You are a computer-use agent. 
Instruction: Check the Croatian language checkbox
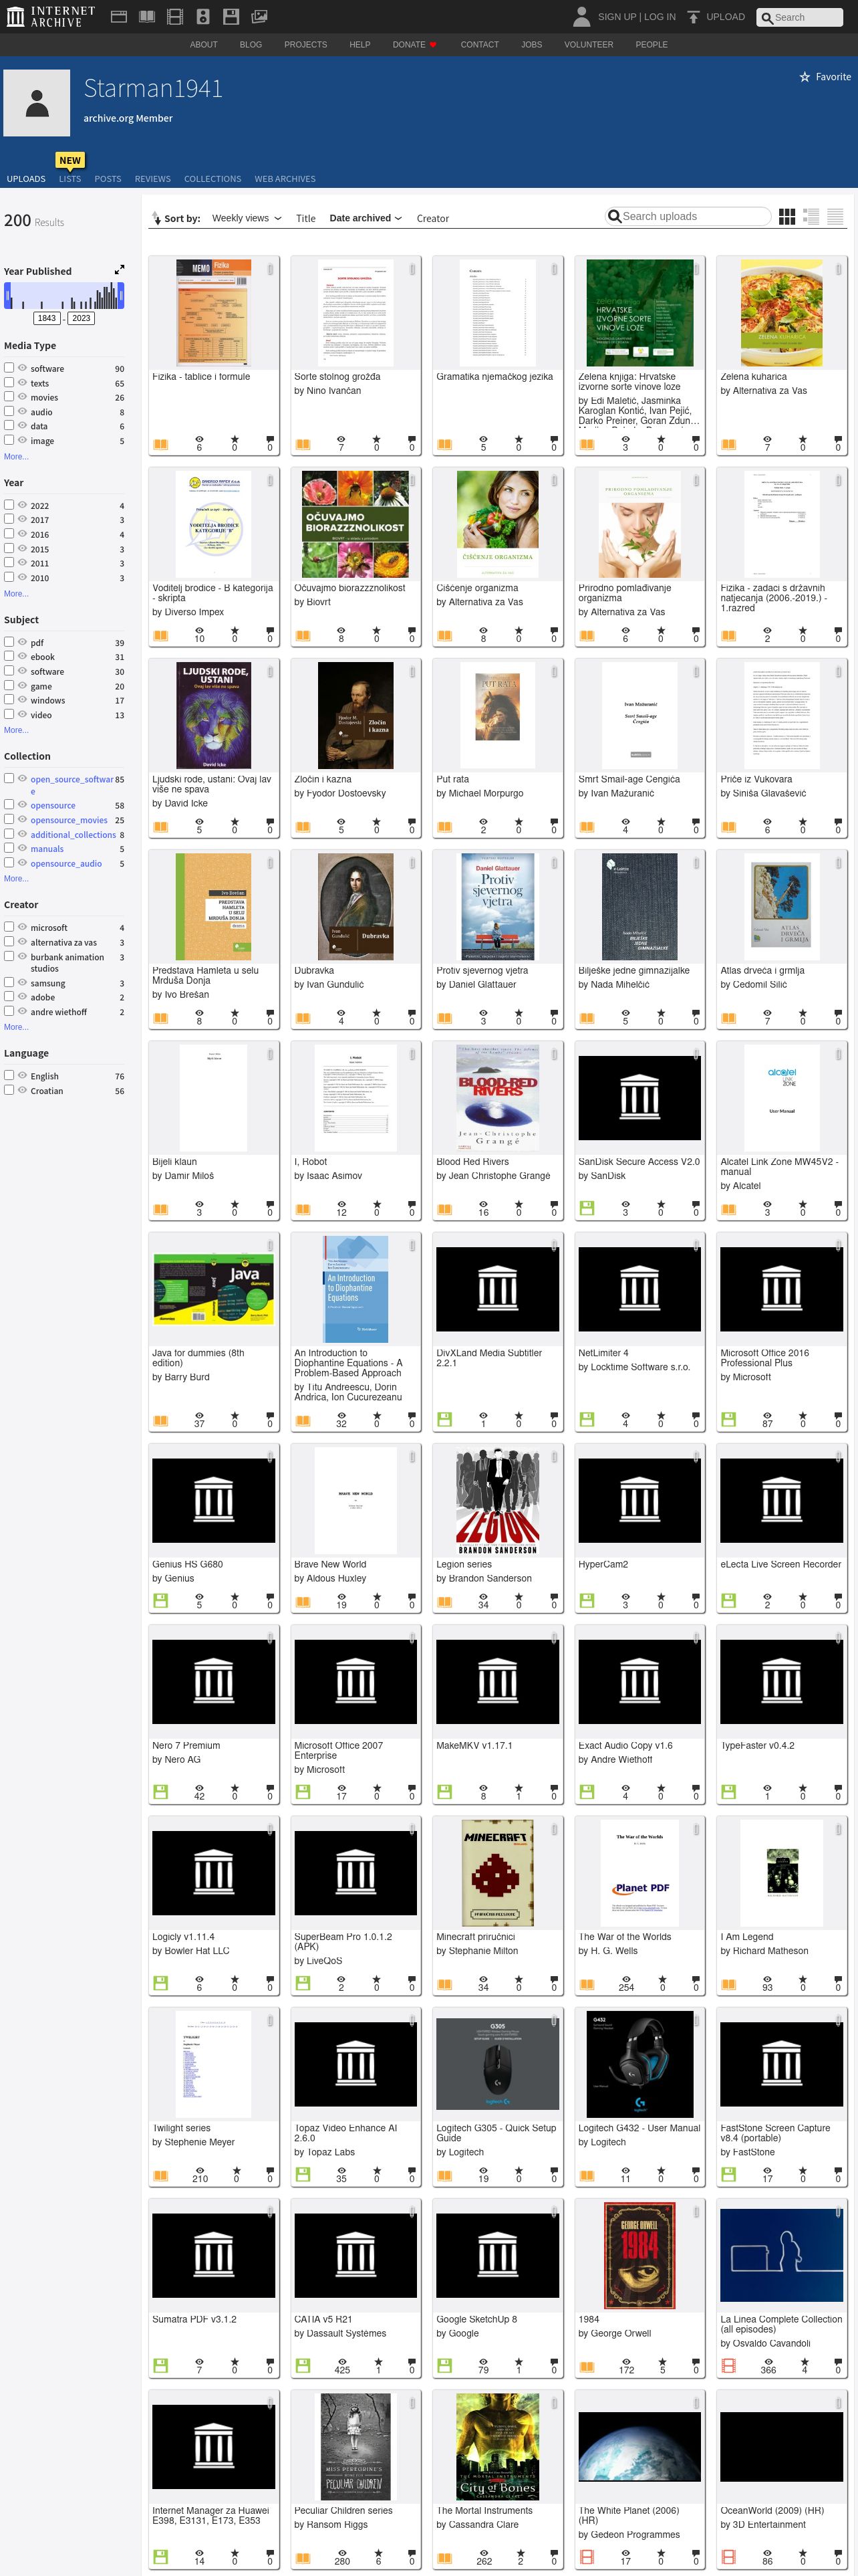[x=9, y=1090]
